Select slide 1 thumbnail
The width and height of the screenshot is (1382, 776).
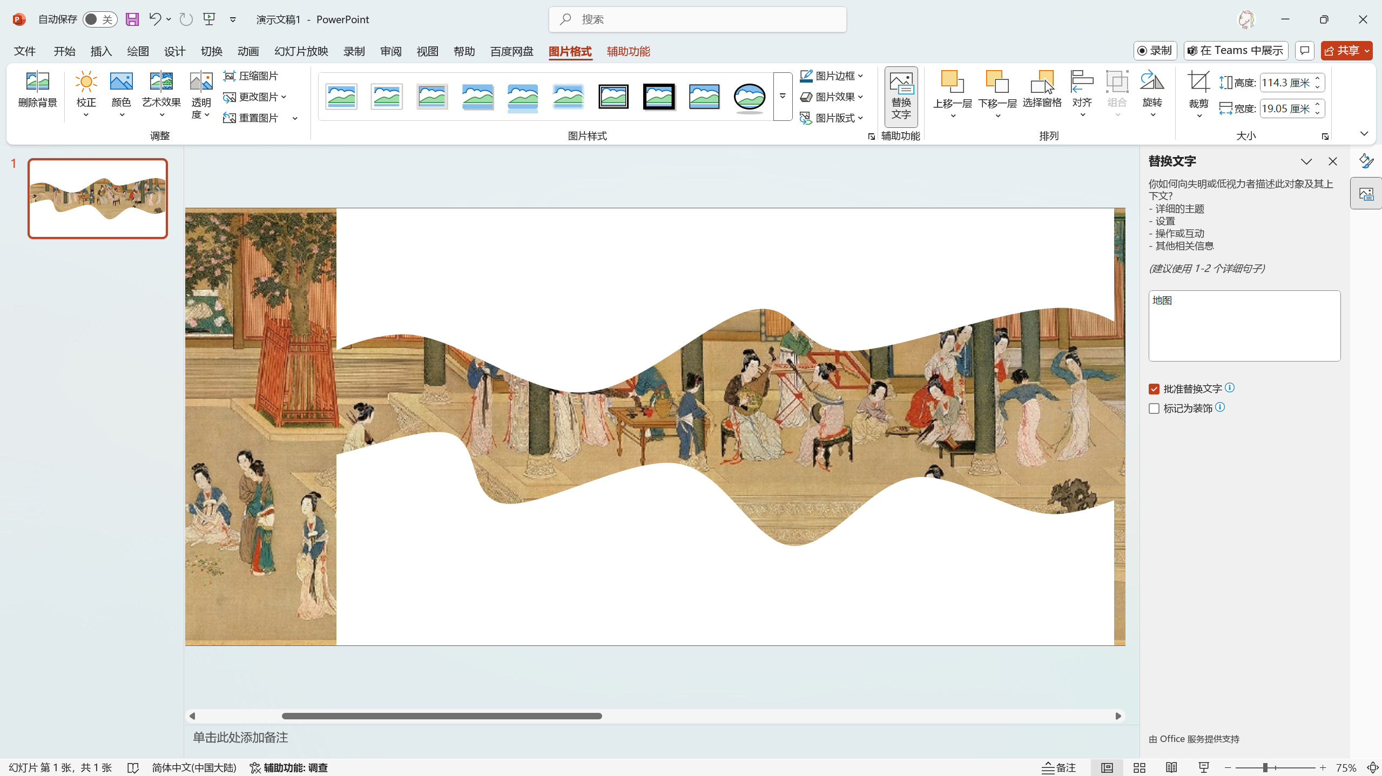[98, 198]
